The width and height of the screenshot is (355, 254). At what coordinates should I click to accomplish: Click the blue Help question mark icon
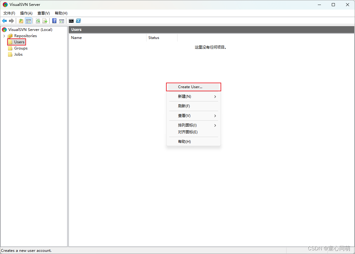click(55, 21)
